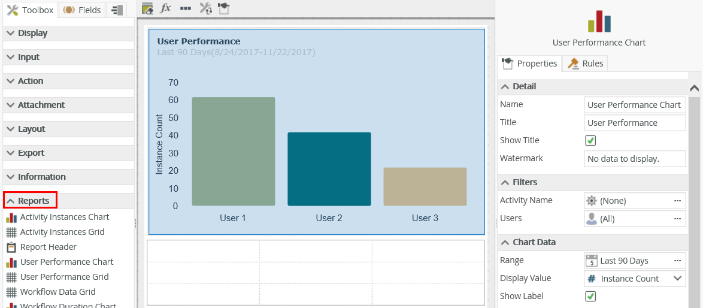Click the clear/eraser toolbar icon
Viewport: 703px width, 308px height.
(147, 8)
